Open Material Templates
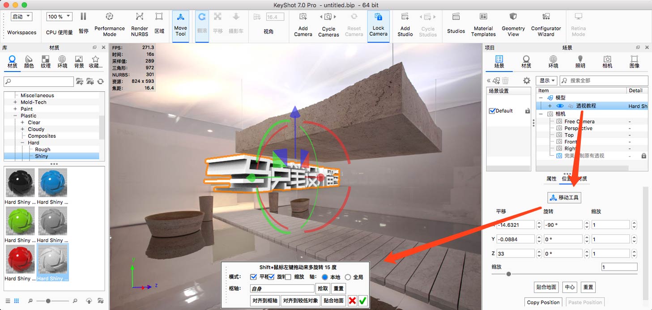652x310 pixels. click(483, 24)
